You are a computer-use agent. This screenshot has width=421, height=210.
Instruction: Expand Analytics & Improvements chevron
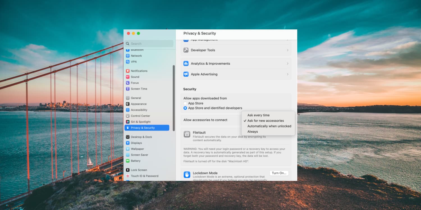coord(287,64)
